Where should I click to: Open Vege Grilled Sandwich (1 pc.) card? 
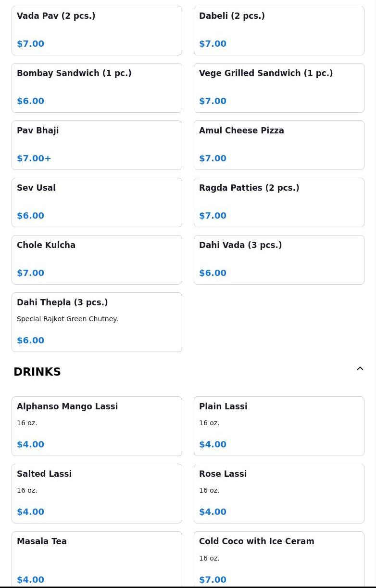click(x=279, y=88)
